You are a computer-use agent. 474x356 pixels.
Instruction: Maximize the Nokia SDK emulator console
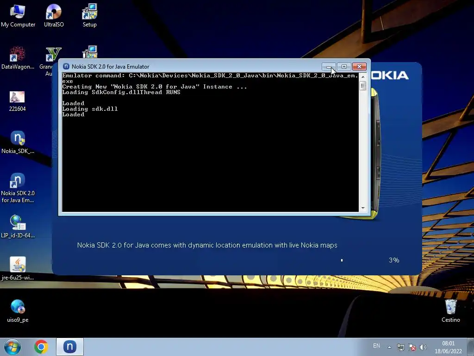tap(344, 67)
